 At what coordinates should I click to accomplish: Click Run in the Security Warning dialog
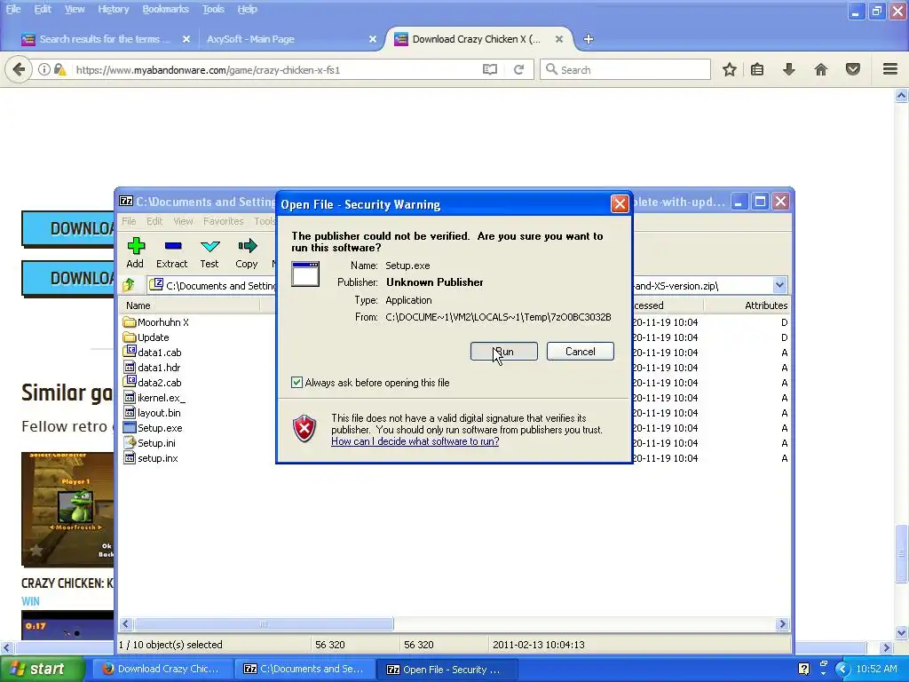(504, 352)
